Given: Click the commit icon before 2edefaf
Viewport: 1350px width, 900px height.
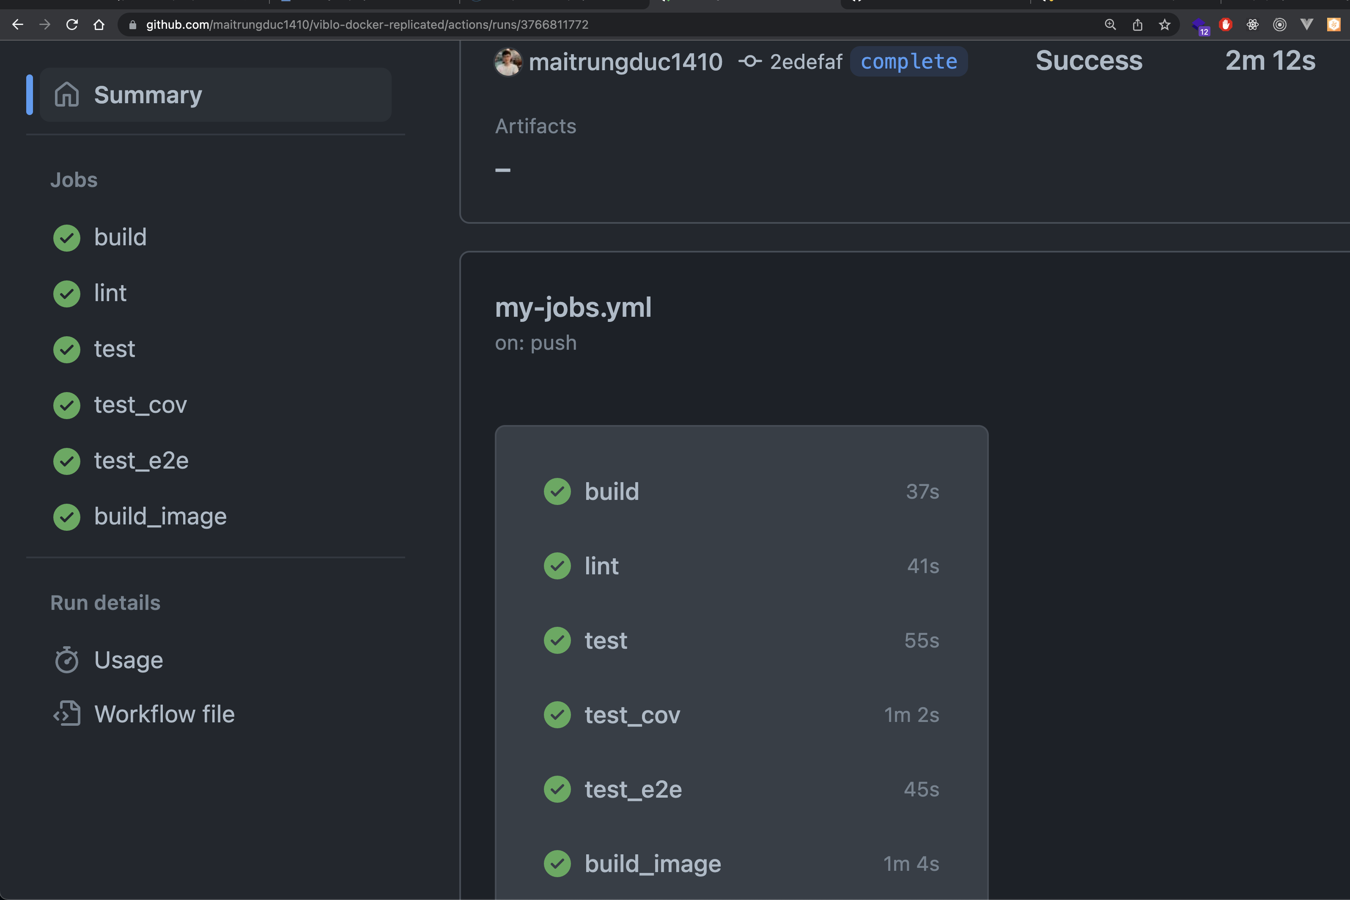Looking at the screenshot, I should click(x=749, y=61).
